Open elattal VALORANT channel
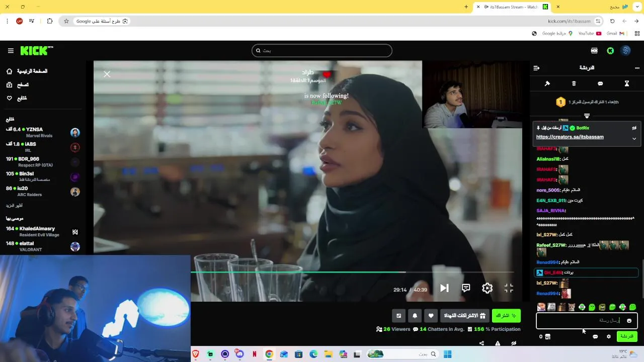 click(x=43, y=246)
